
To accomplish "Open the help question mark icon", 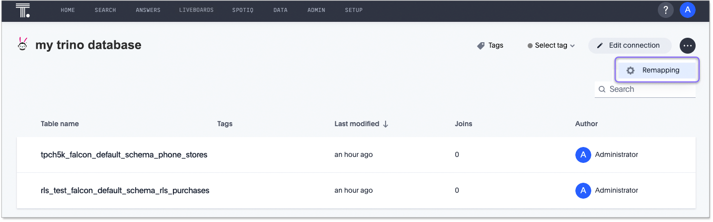I will [x=666, y=10].
